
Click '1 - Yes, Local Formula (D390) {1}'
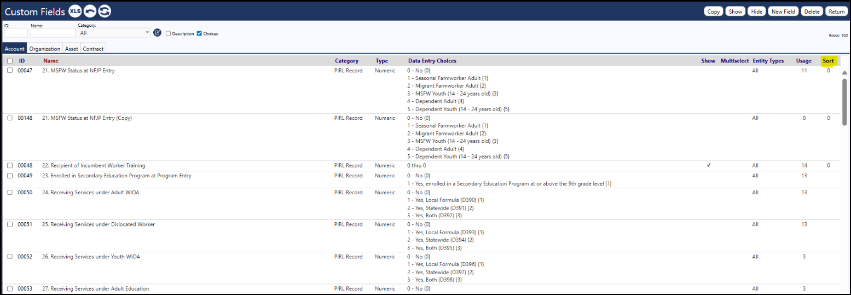coord(445,200)
